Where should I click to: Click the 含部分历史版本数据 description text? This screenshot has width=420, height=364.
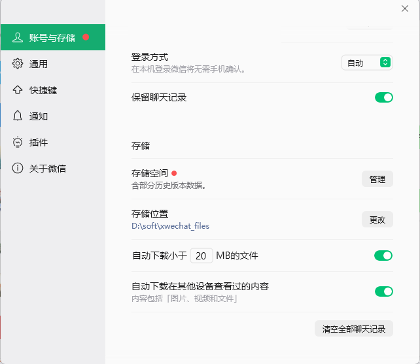point(169,185)
